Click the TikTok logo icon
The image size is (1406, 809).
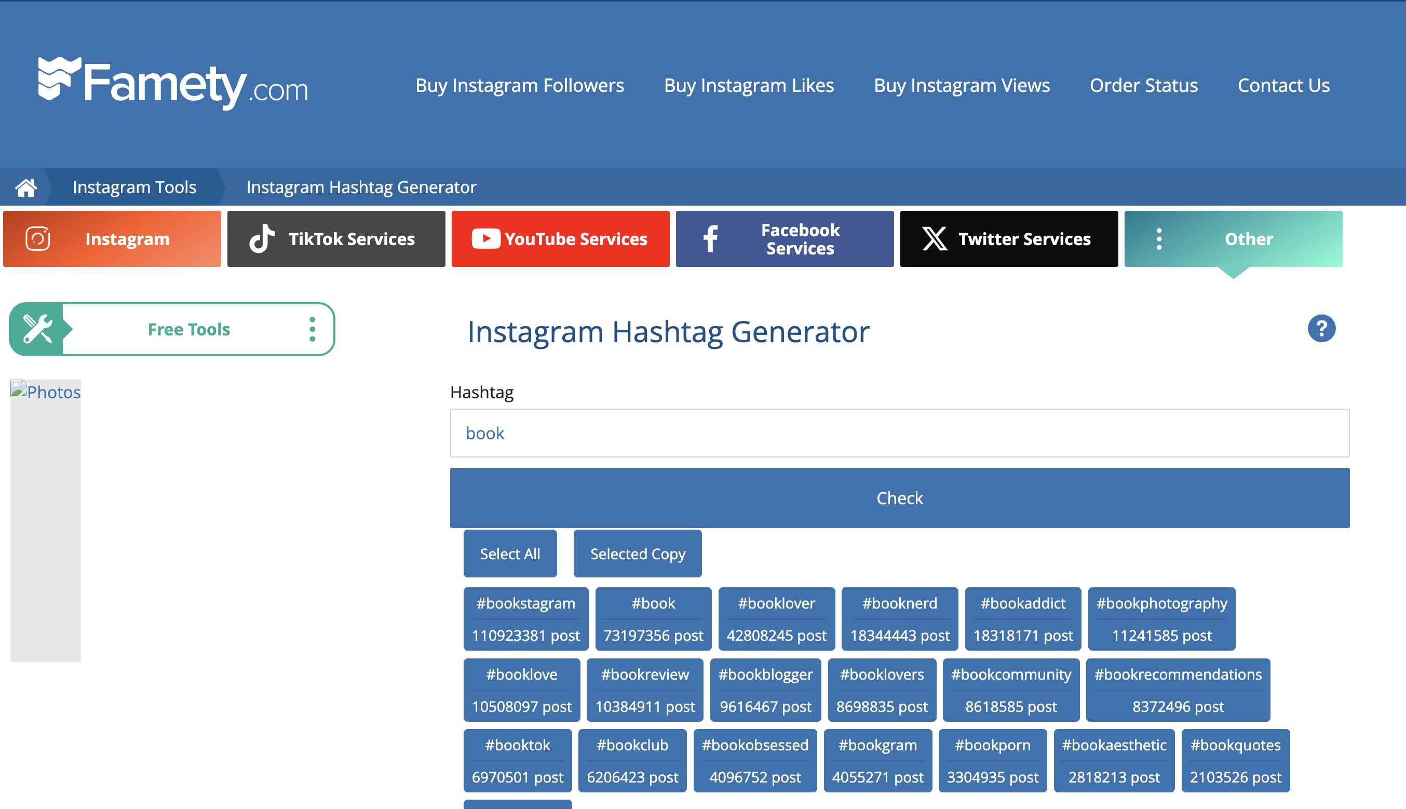pyautogui.click(x=262, y=239)
